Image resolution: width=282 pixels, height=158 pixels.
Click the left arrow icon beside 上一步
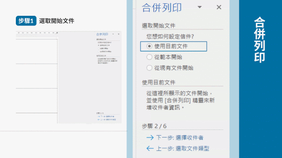(150, 148)
